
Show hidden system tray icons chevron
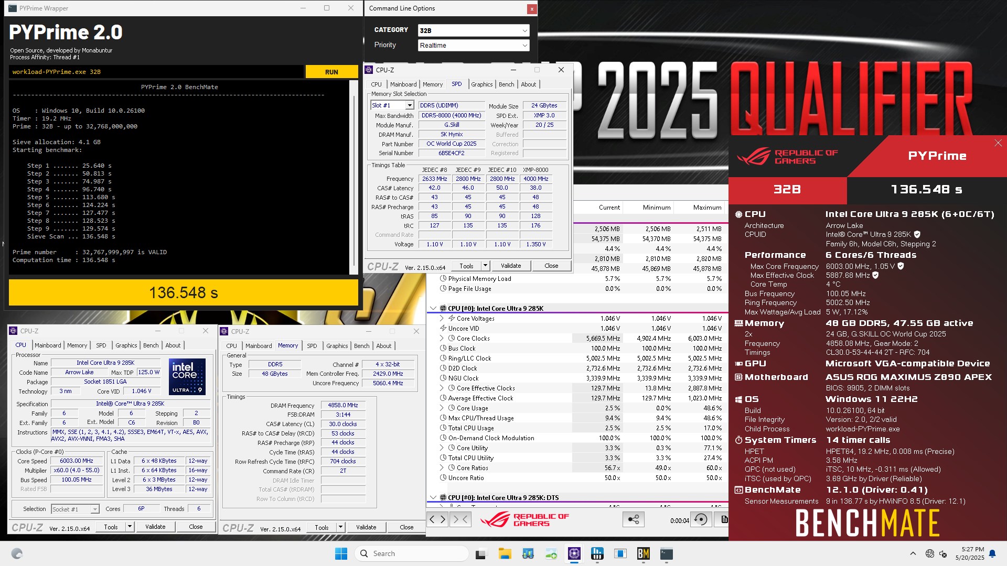point(913,553)
